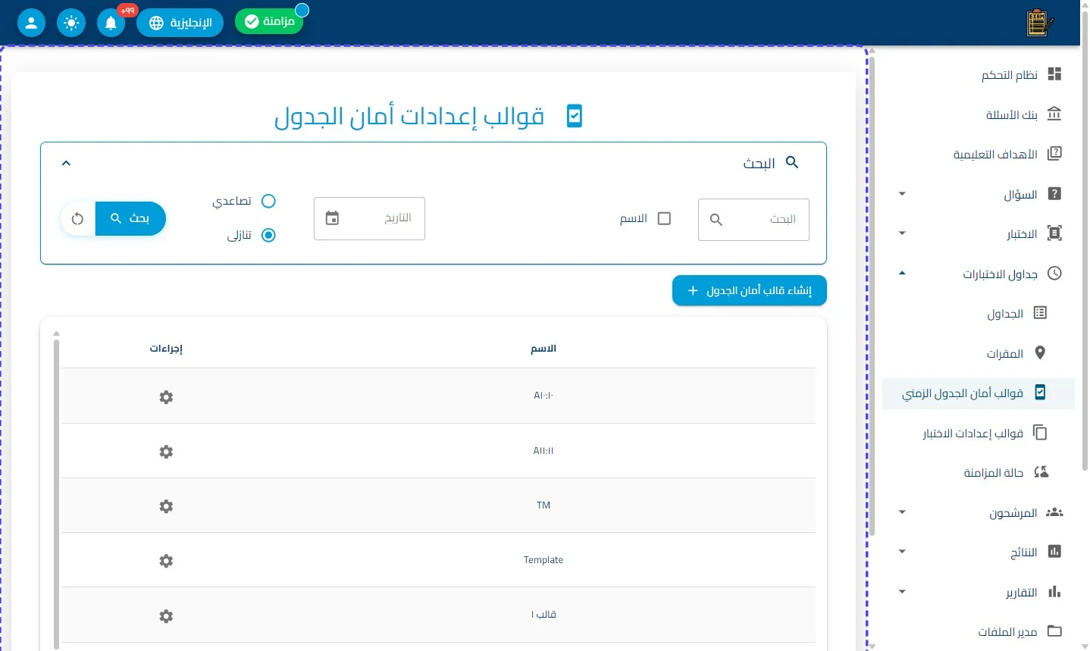Click the sun theme icon in header

[x=71, y=23]
